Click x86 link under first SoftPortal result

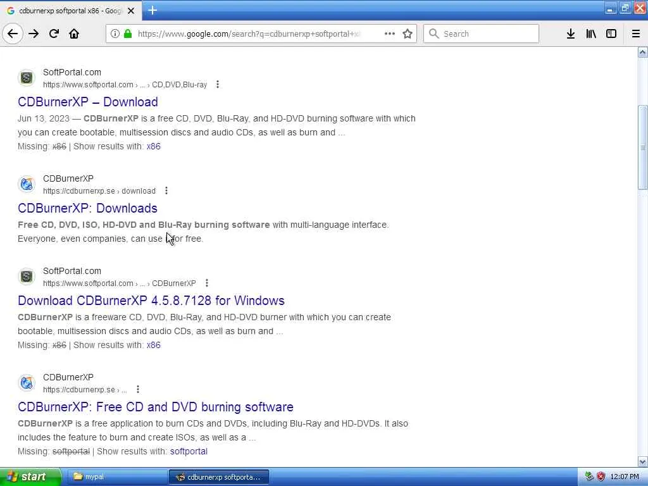[x=153, y=146]
